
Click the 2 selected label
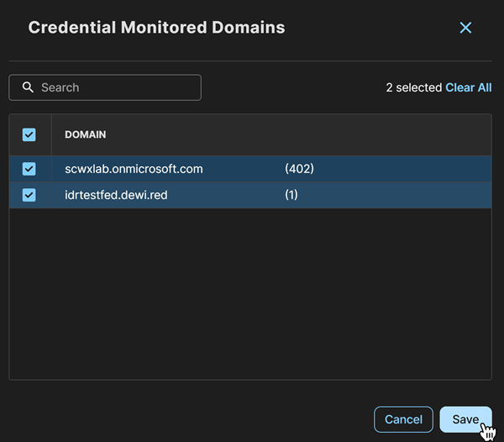[x=413, y=87]
